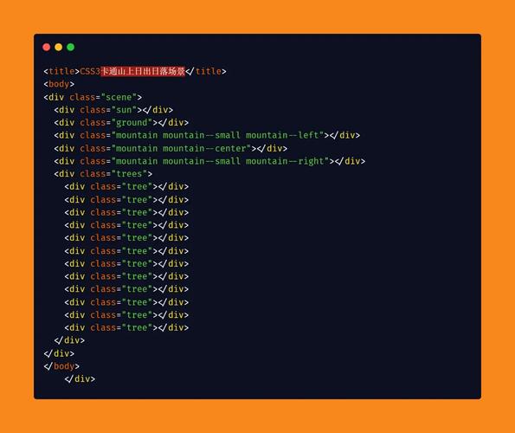Click the closing </title> tag
Screen dimensions: 515x433
[206, 71]
